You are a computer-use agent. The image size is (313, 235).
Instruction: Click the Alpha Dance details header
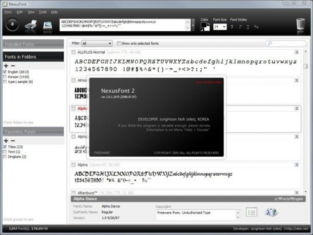point(188,199)
